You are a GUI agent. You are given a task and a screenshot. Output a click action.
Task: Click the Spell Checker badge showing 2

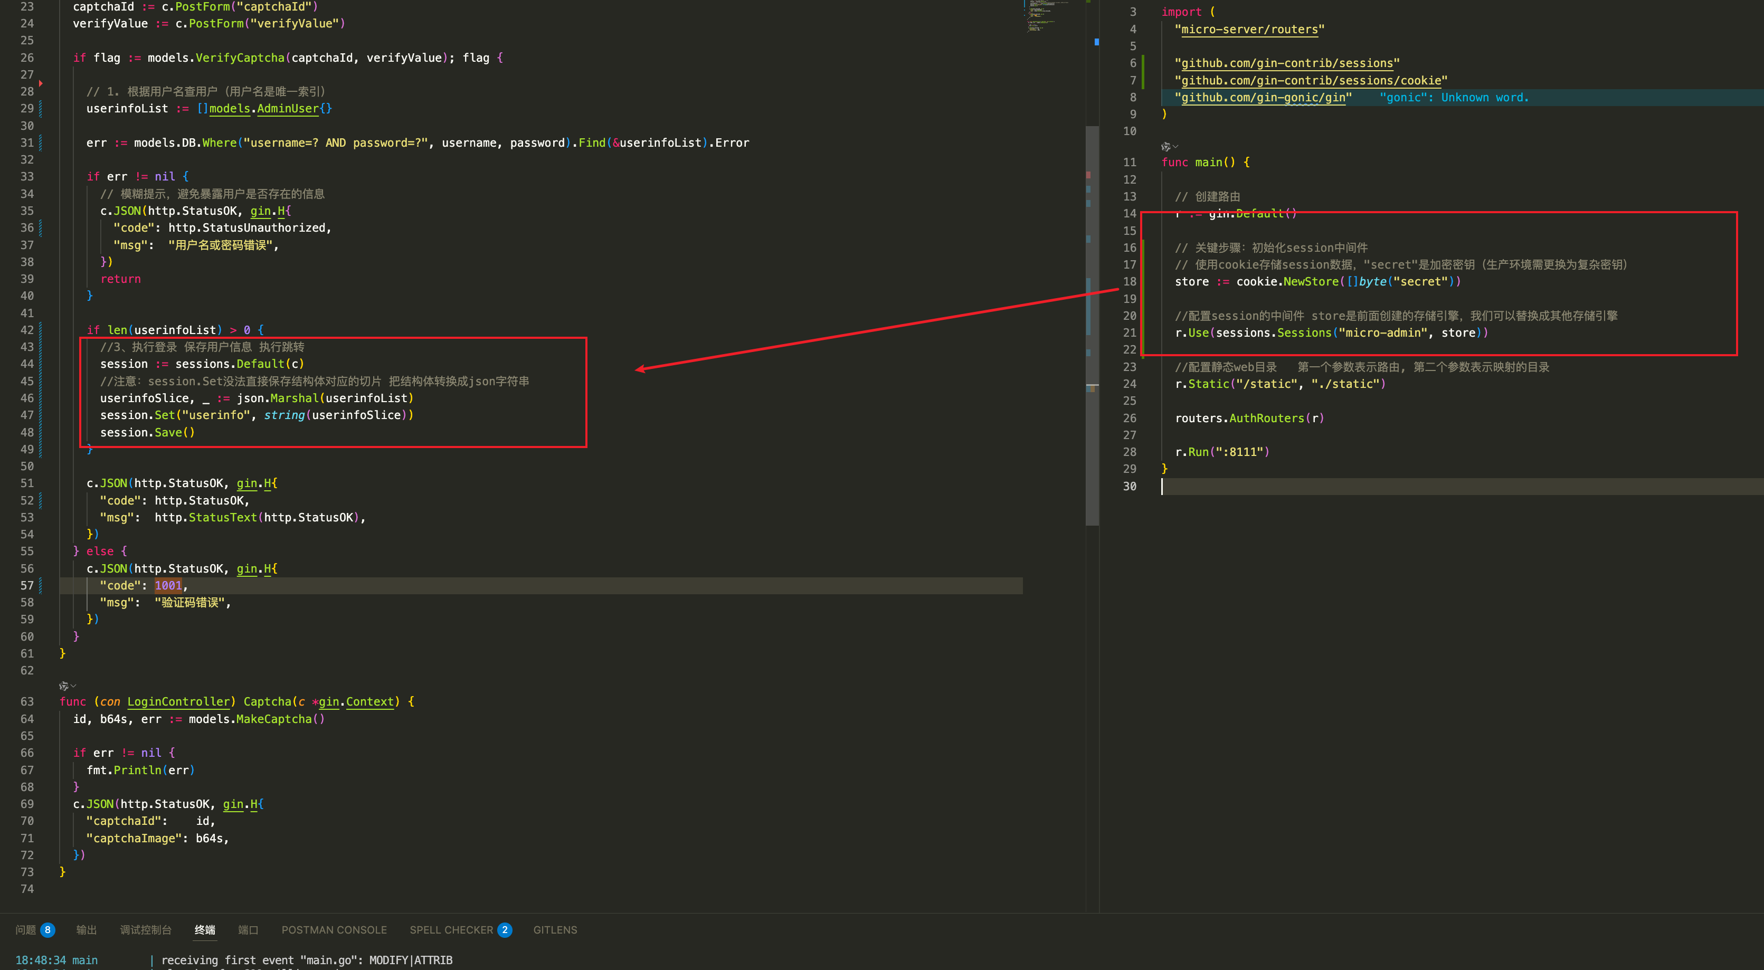tap(505, 929)
